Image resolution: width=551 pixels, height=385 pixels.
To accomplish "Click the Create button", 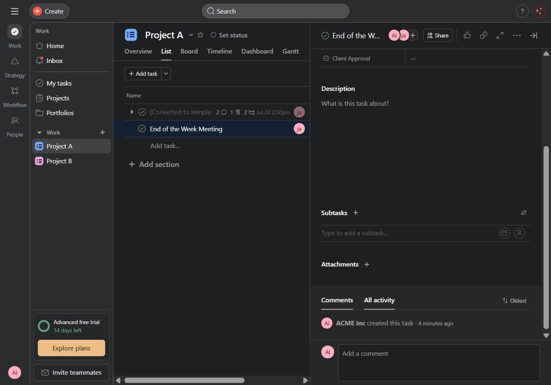I will [x=49, y=11].
